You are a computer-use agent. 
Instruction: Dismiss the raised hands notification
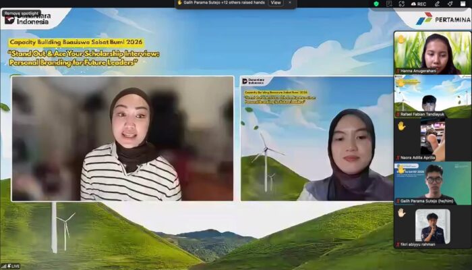(290, 3)
